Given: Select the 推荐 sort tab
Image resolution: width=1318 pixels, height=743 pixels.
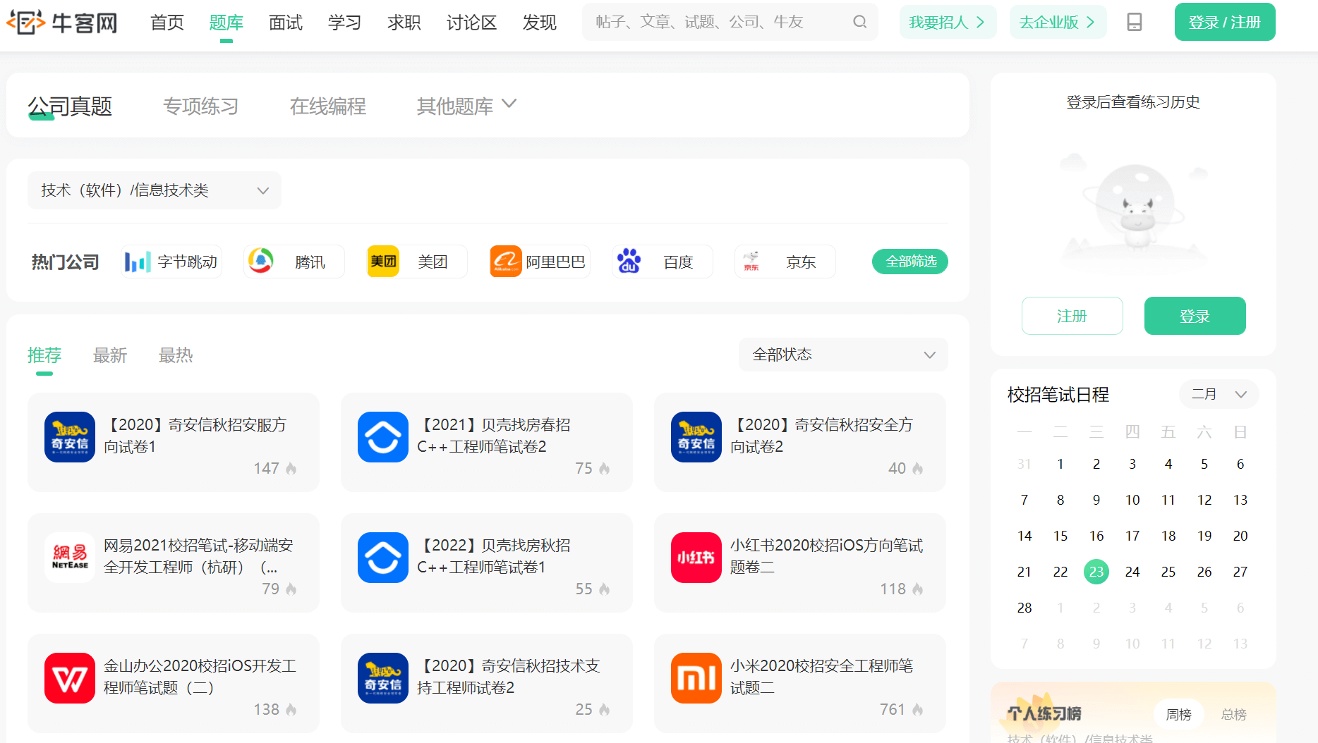Looking at the screenshot, I should 44,355.
